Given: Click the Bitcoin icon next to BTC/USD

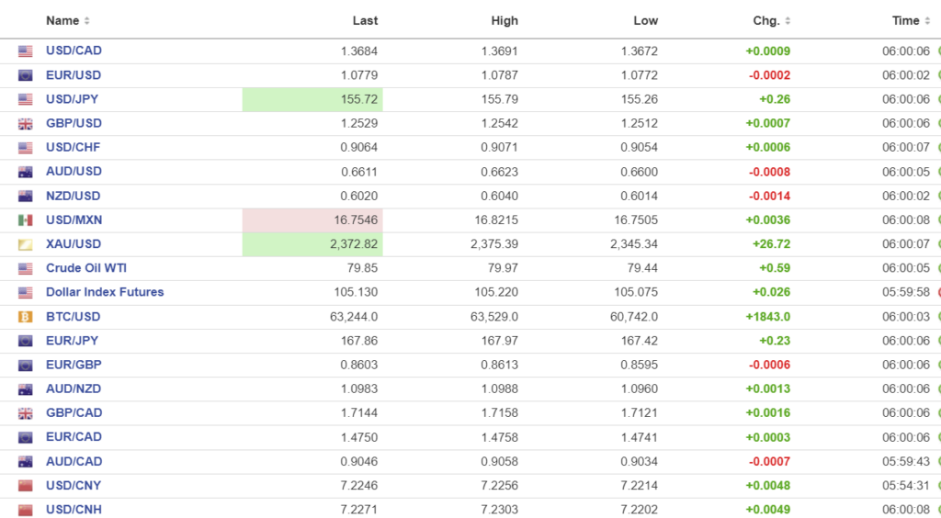Looking at the screenshot, I should (x=26, y=317).
